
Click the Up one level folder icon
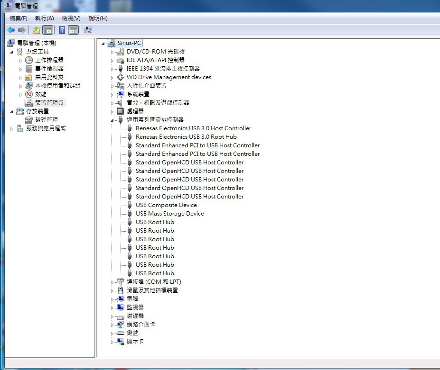[x=37, y=30]
